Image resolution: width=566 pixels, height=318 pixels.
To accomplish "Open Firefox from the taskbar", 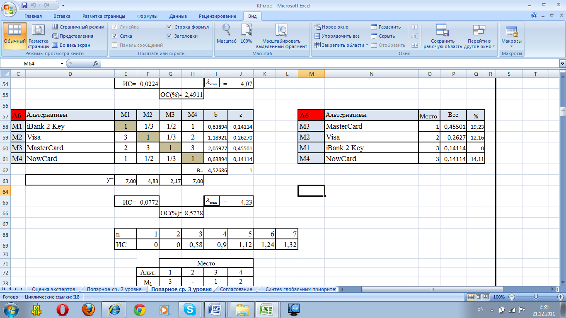I will (88, 309).
